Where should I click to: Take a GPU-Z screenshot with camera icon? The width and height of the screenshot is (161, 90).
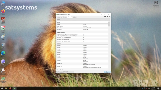click(105, 17)
